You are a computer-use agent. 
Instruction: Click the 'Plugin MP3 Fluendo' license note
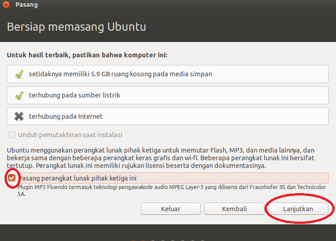coord(172,190)
